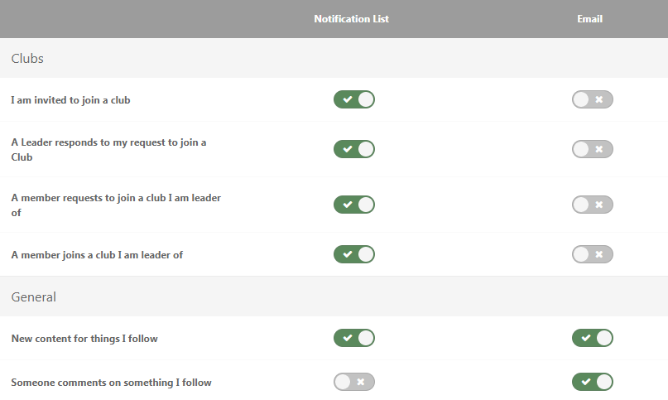Select the Clubs section heading
The height and width of the screenshot is (400, 668).
27,59
